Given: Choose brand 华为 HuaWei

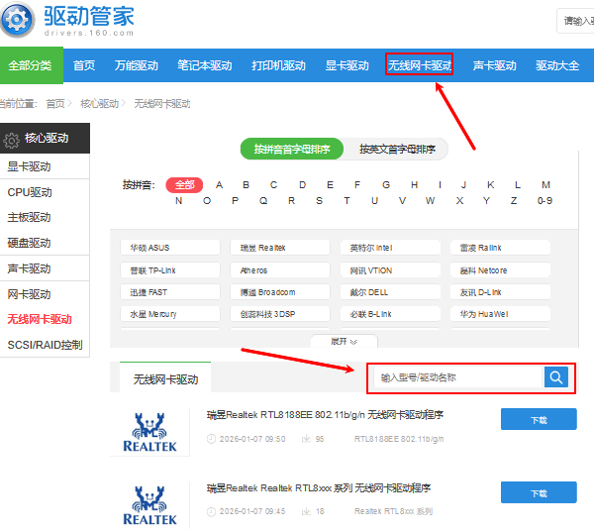Looking at the screenshot, I should point(500,314).
